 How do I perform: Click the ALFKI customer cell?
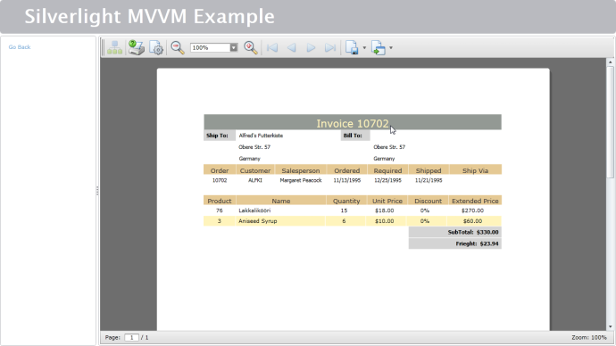pyautogui.click(x=255, y=180)
